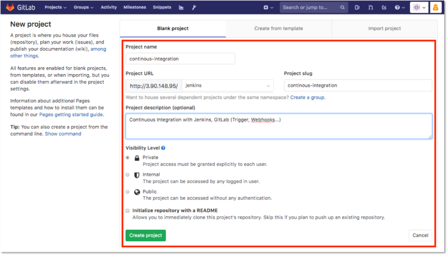Viewport: 447px width, 255px height.
Task: Click the Public globe icon
Action: pyautogui.click(x=137, y=192)
